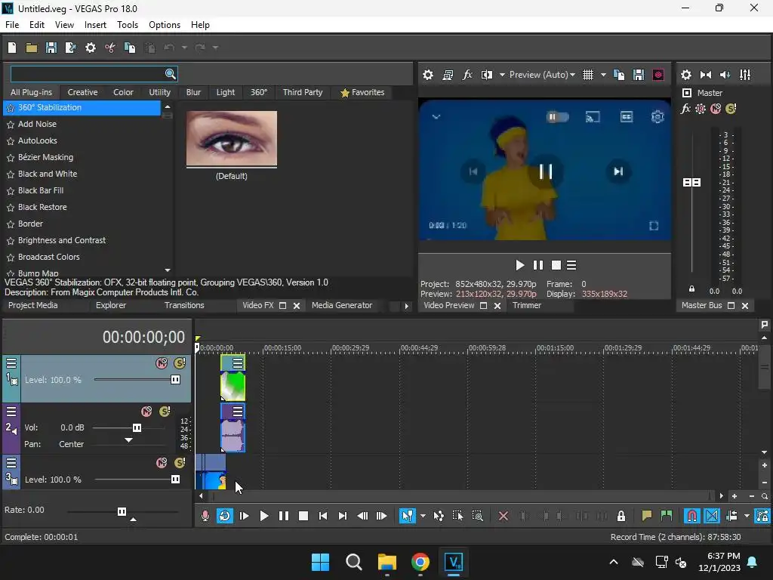Open the Tools menu
This screenshot has height=580, width=773.
127,25
